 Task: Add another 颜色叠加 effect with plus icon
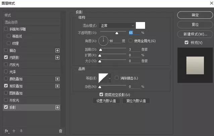pyautogui.click(x=57, y=79)
